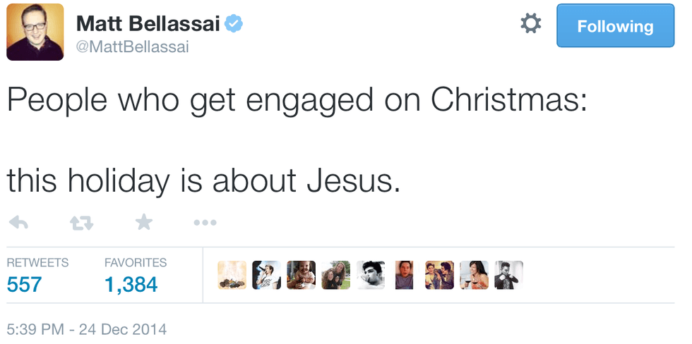Open Matt Bellassai's profile picture
This screenshot has width=692, height=344.
[35, 32]
